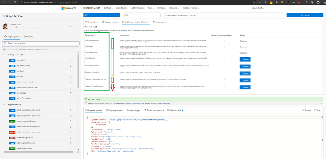This screenshot has width=326, height=159.
Task: Collapse the Applications sample queries group
Action: (5, 105)
